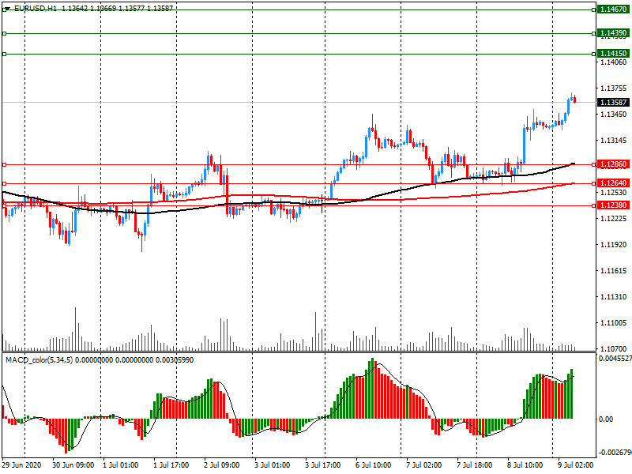Screen dimensions: 632x474
Task: Click the 29 Jun 2020 date label
Action: [x=22, y=465]
